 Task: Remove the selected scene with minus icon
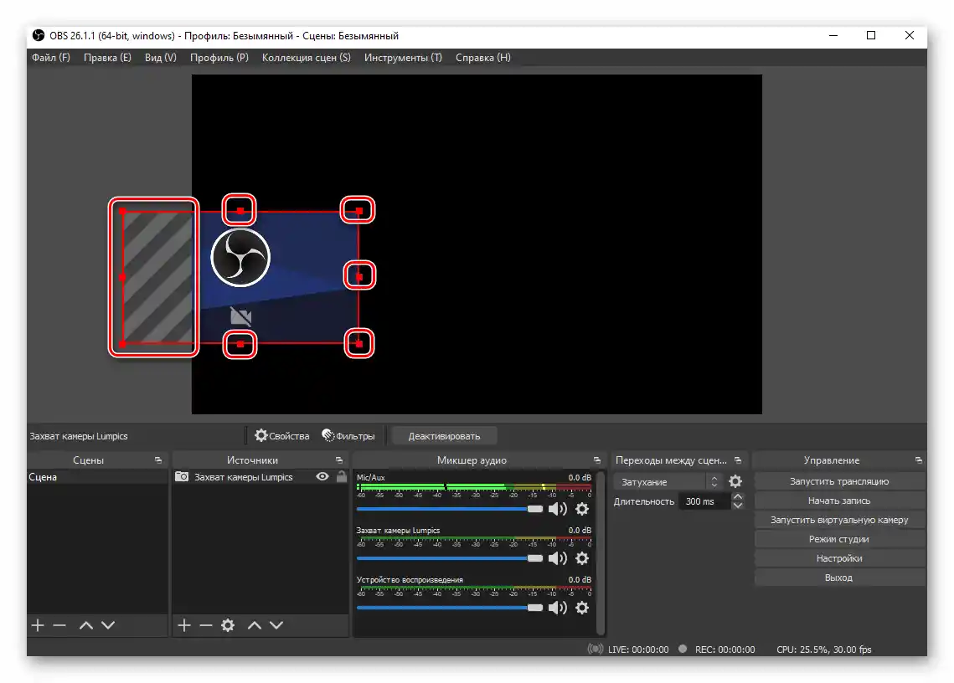[59, 625]
